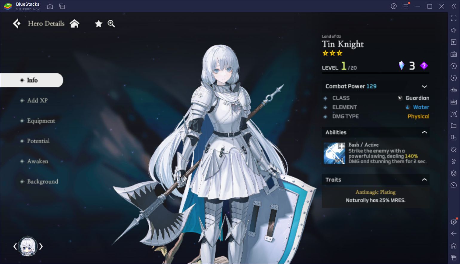The width and height of the screenshot is (460, 264).
Task: Tap the Guardian class icon
Action: click(x=400, y=98)
